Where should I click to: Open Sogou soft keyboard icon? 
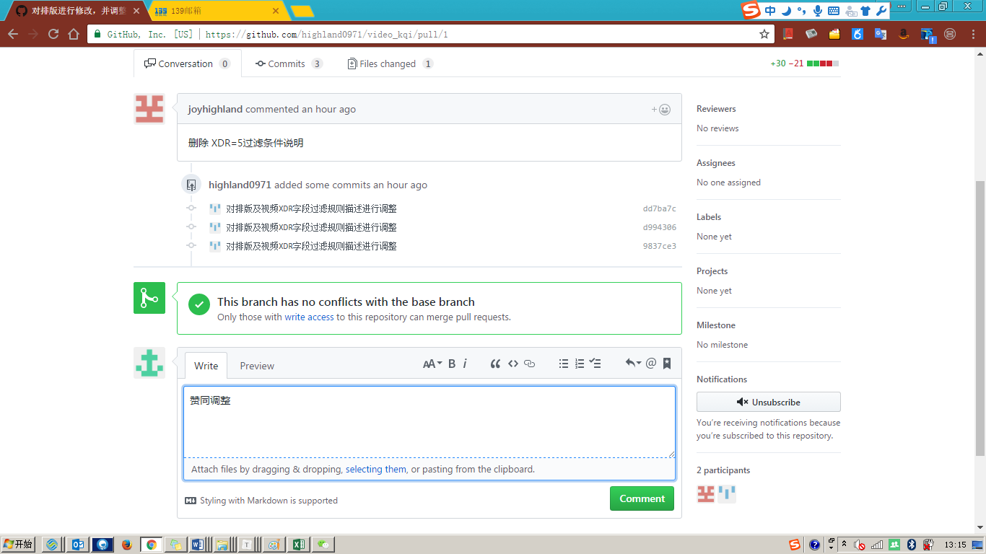(834, 10)
